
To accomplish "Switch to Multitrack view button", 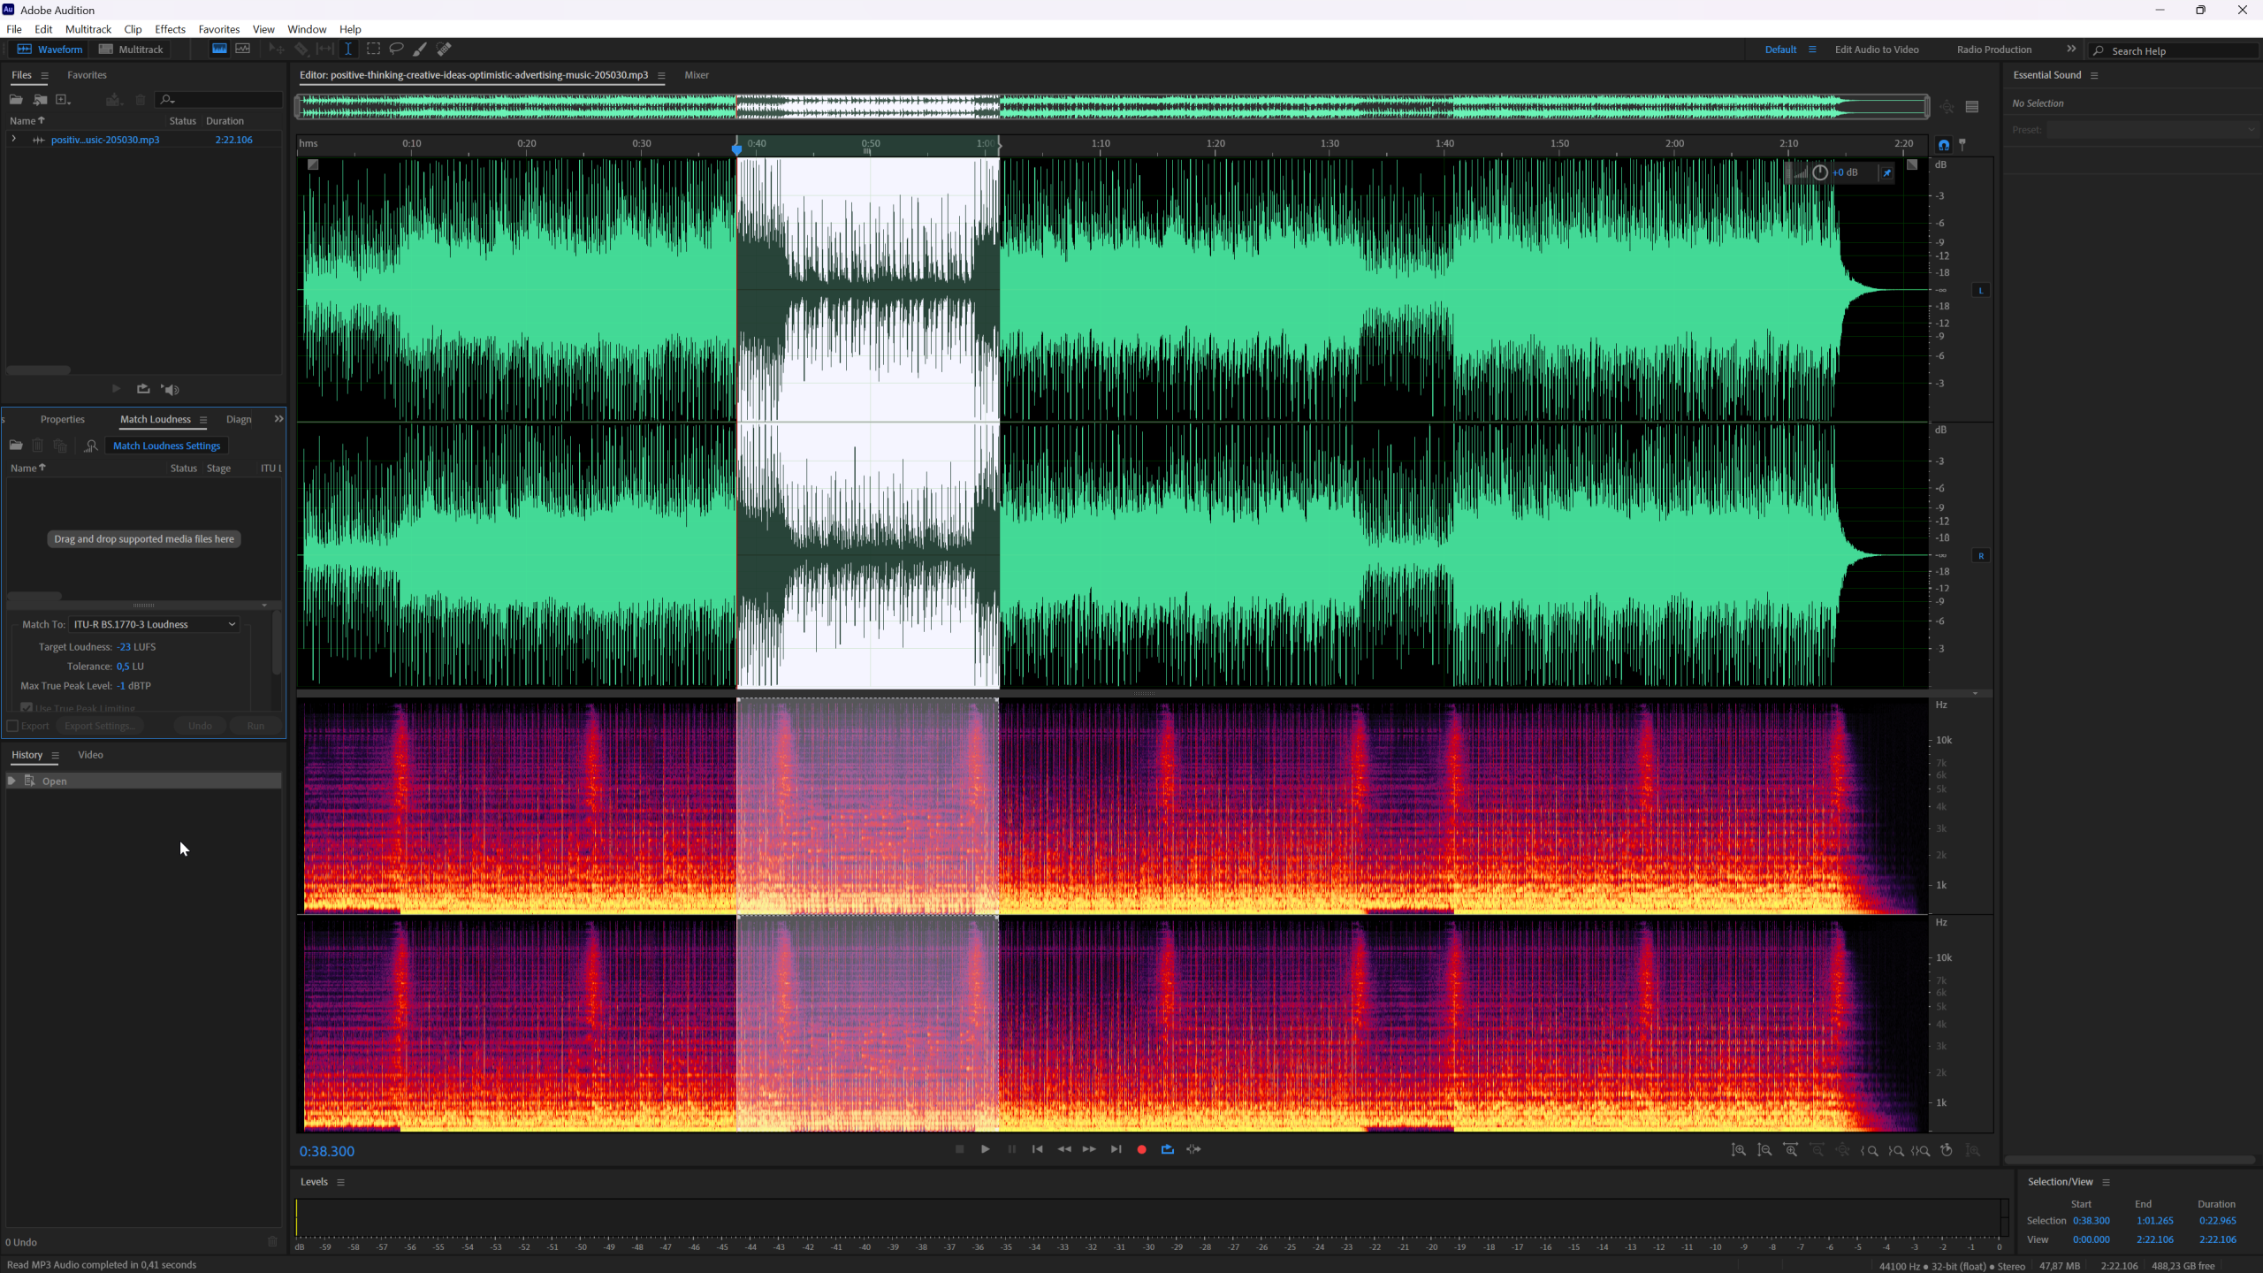I will (x=131, y=50).
